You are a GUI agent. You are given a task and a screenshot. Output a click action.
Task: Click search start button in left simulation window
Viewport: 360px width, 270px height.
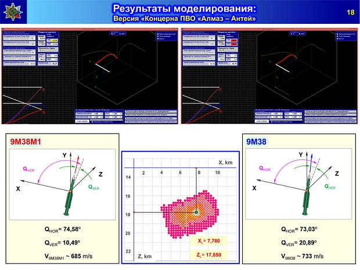[82, 121]
